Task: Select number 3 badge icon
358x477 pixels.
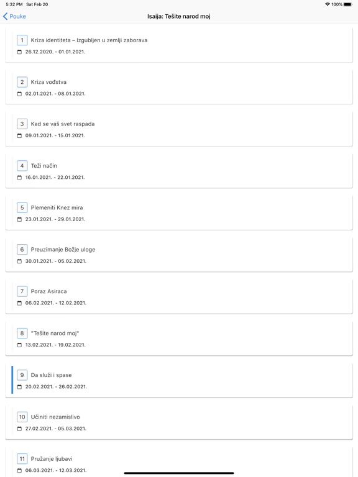Action: 22,124
